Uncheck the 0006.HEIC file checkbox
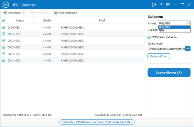The width and height of the screenshot is (194, 127). (x=3, y=27)
